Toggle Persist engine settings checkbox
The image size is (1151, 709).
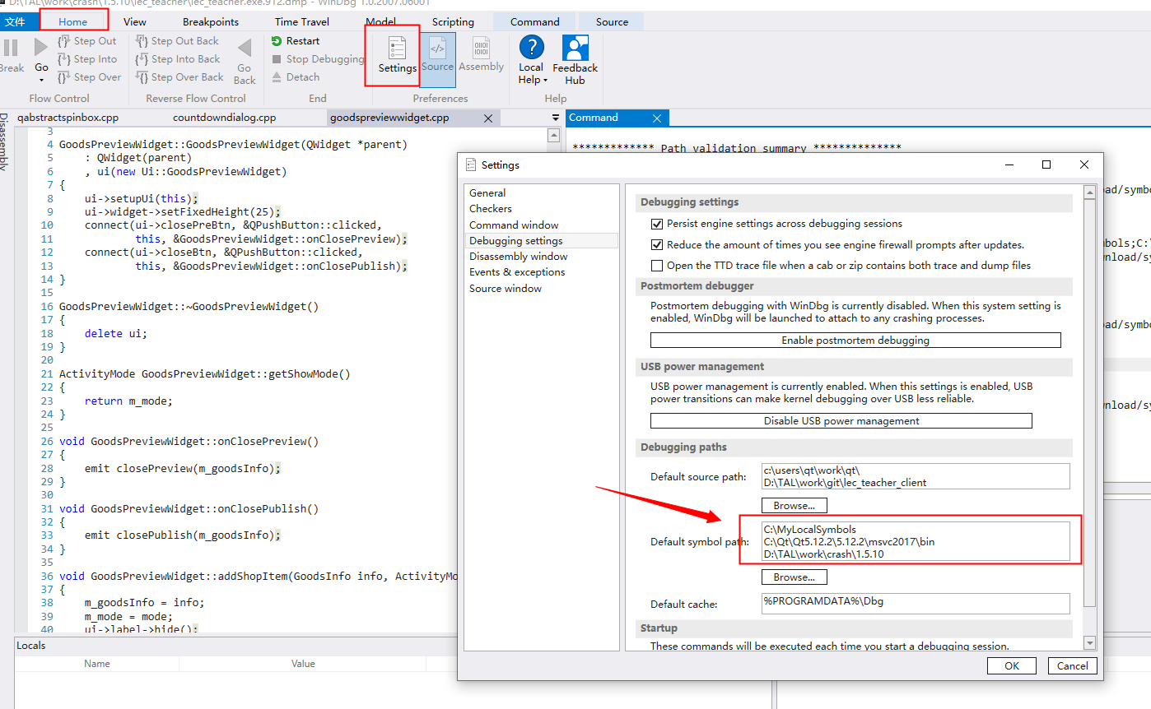pos(657,224)
